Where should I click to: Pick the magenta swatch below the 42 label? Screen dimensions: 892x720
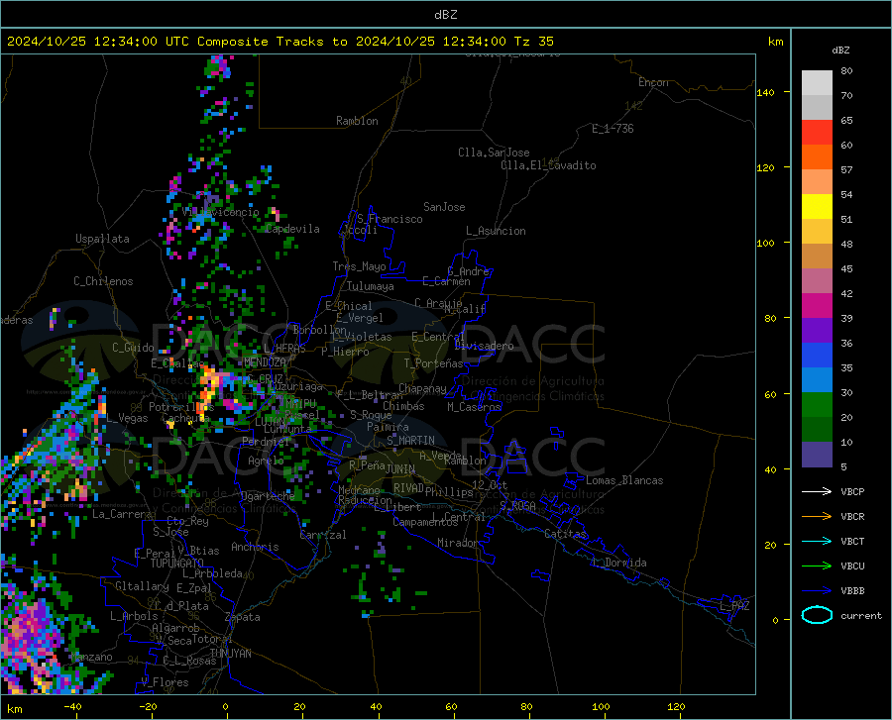click(x=817, y=306)
